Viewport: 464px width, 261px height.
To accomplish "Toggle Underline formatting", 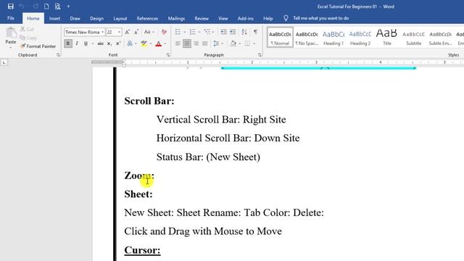I will pos(86,43).
